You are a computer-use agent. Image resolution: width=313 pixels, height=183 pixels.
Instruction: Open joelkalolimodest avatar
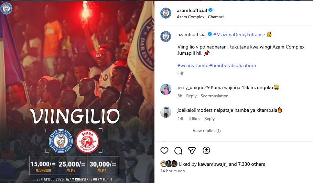click(x=166, y=112)
